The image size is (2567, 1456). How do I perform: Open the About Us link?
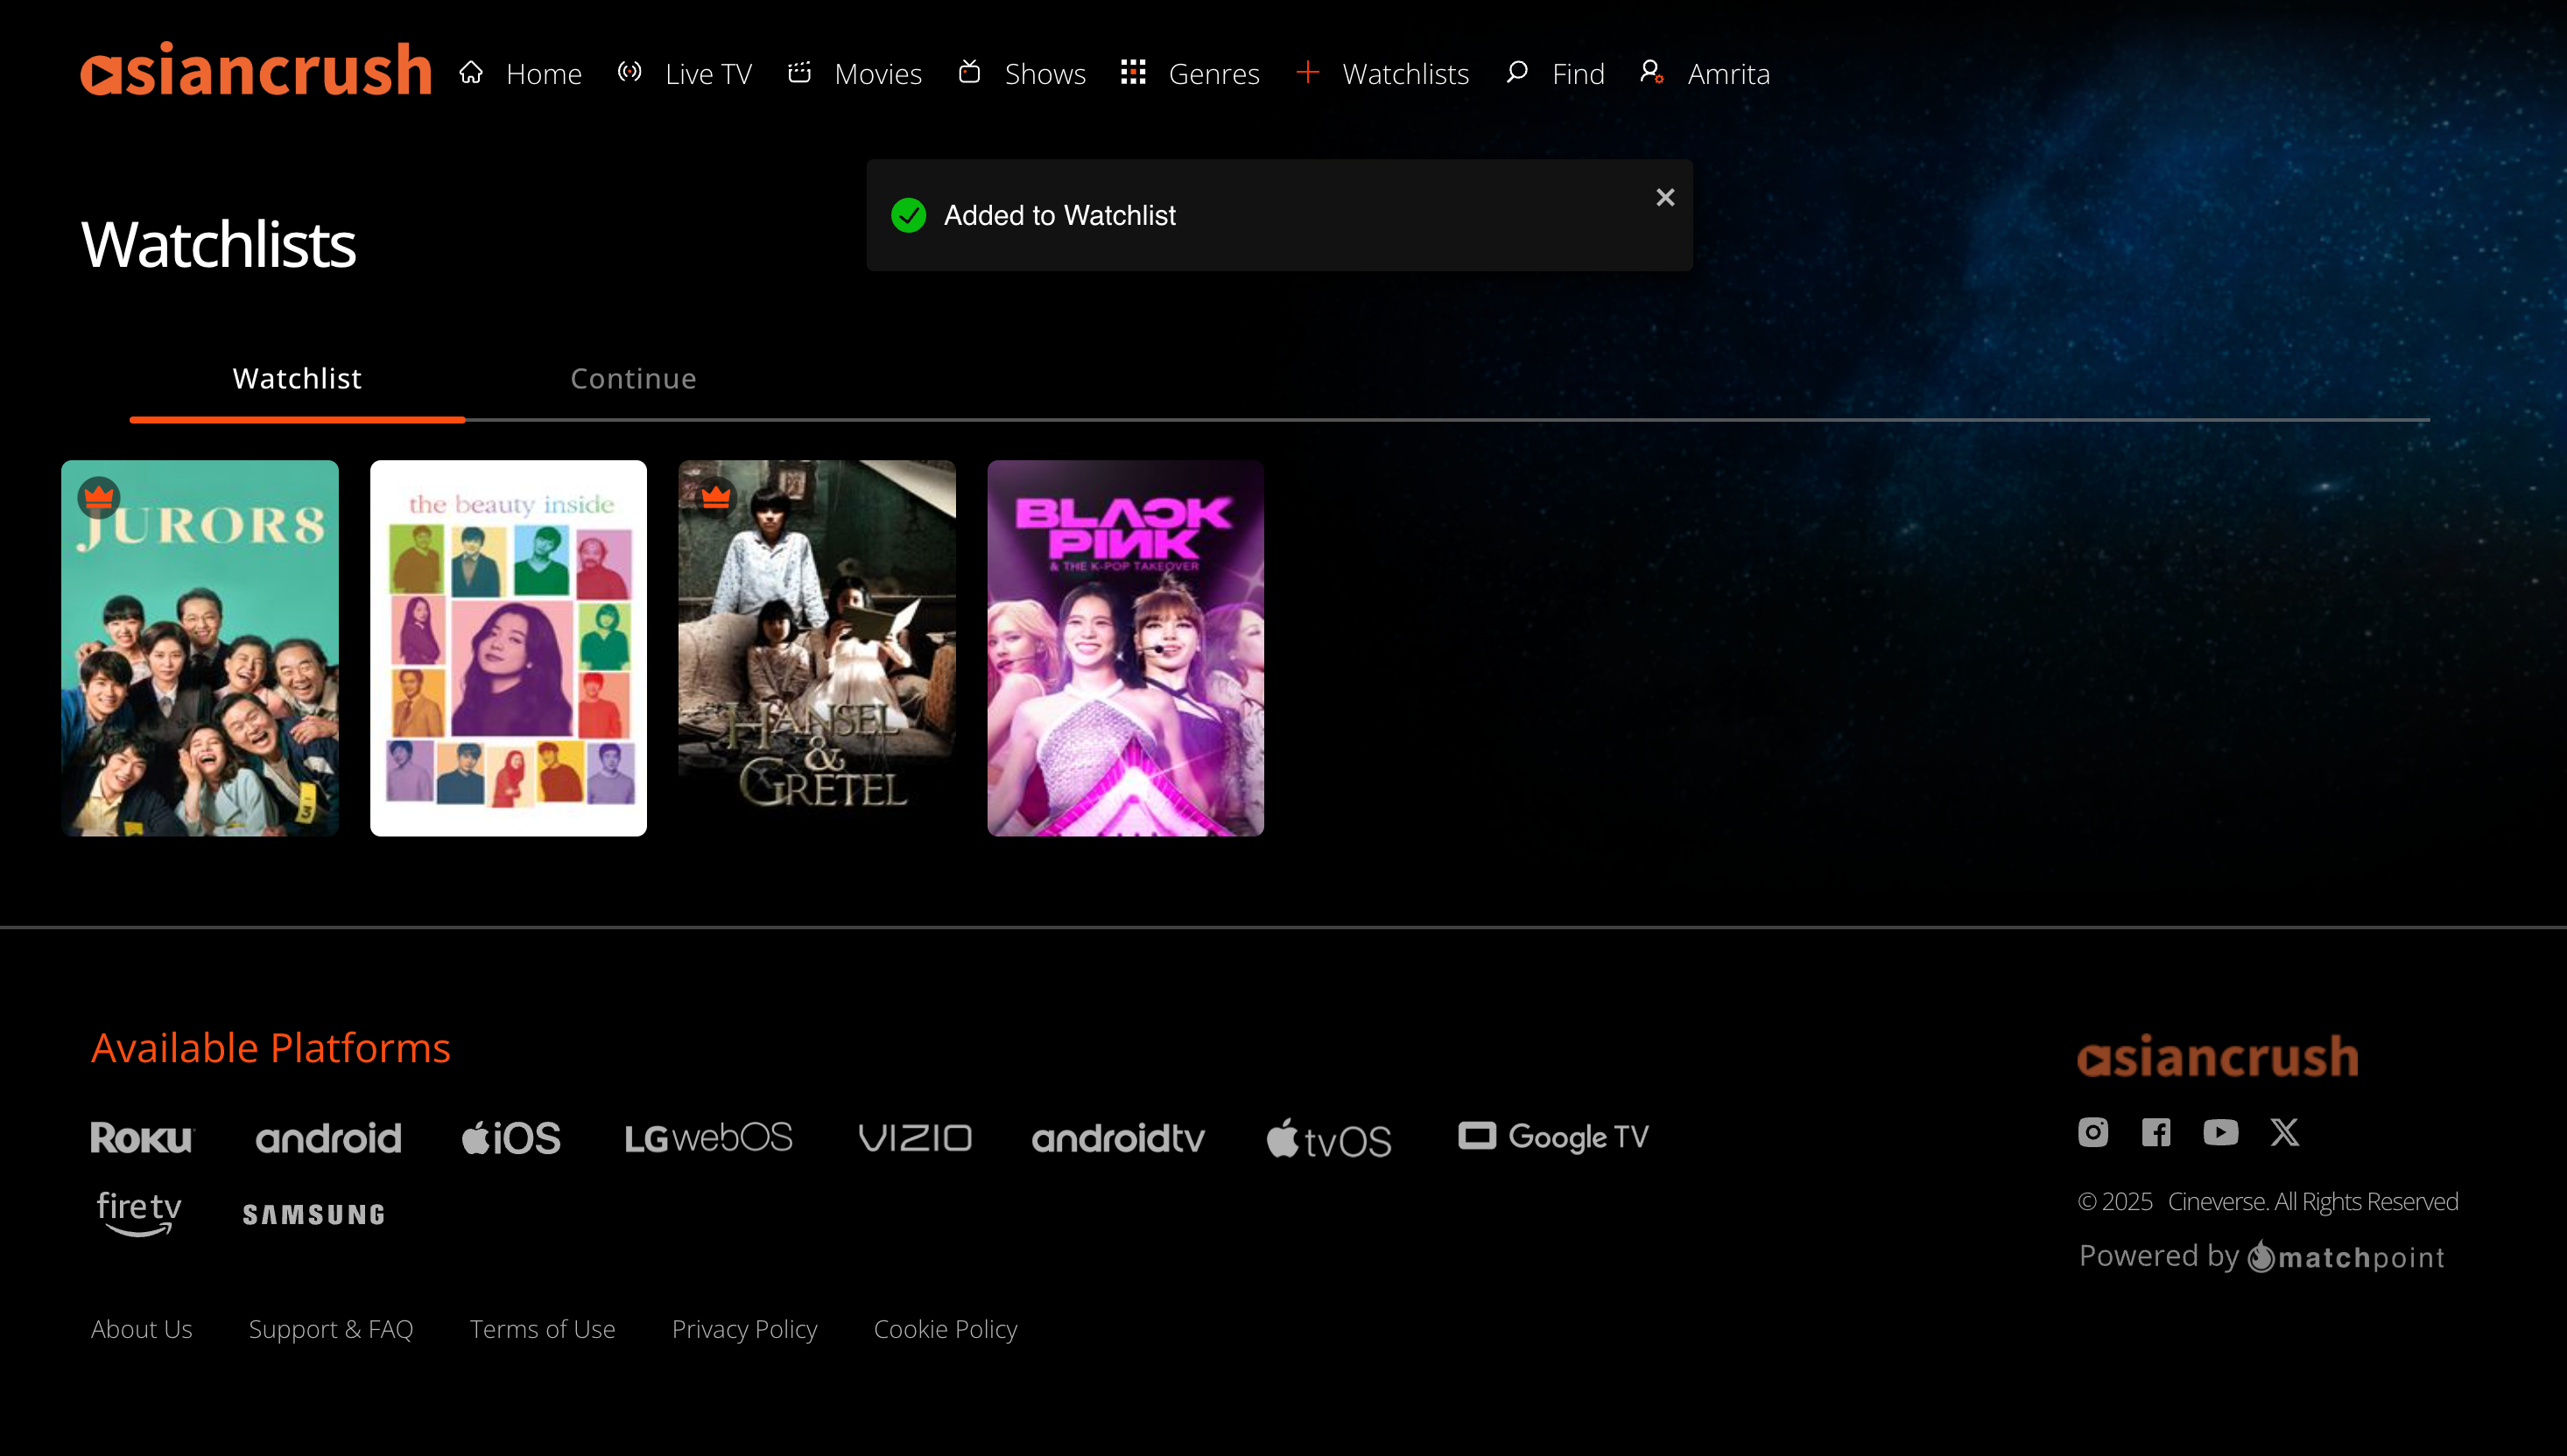pos(141,1329)
